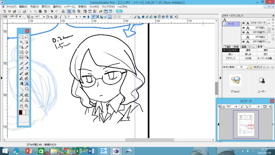
Task: Select the rectangle shape tool
Action: pyautogui.click(x=27, y=89)
